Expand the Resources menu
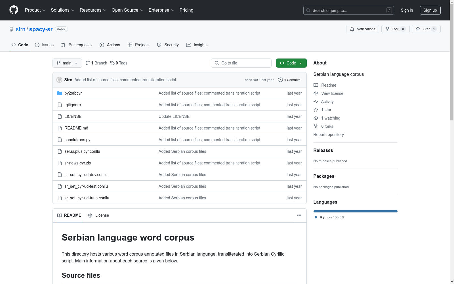Screen dimensions: 454x284 (x=93, y=10)
